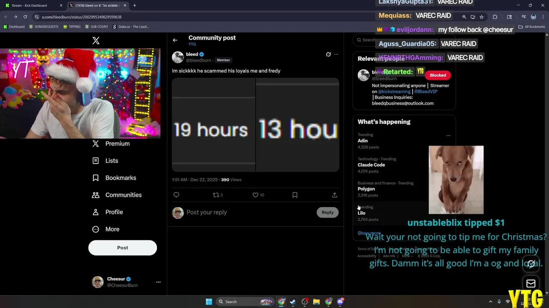The image size is (549, 308).
Task: Open Discord from the taskbar
Action: 341,302
